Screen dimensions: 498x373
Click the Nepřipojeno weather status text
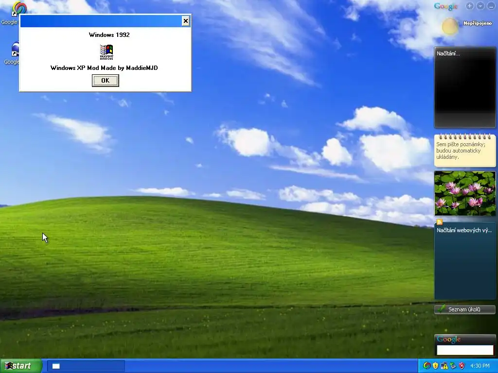(x=478, y=23)
